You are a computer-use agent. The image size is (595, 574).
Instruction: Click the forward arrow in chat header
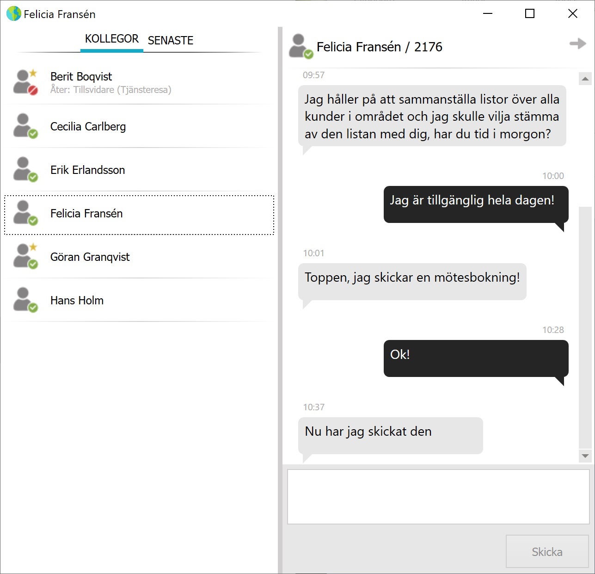coord(577,44)
